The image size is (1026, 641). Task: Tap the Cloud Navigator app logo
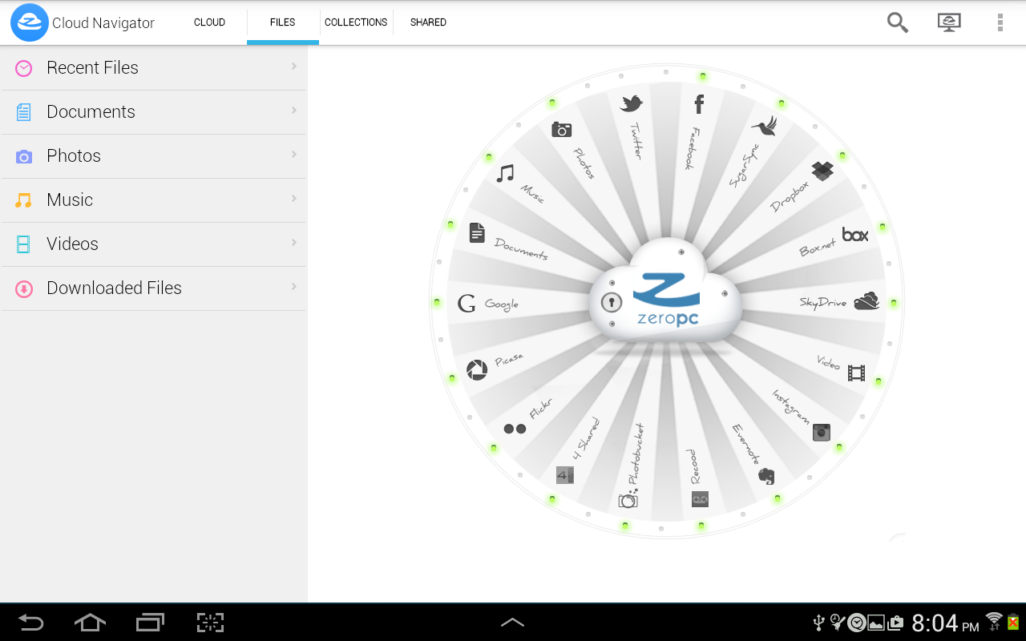(30, 22)
